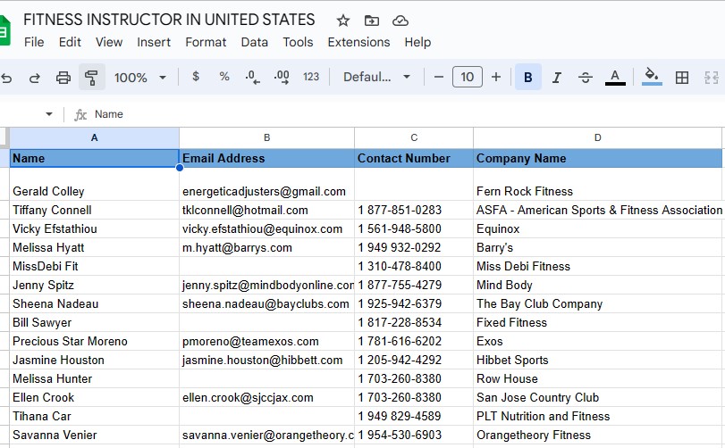Toggle Strikethrough formatting
The height and width of the screenshot is (448, 725).
coord(586,77)
